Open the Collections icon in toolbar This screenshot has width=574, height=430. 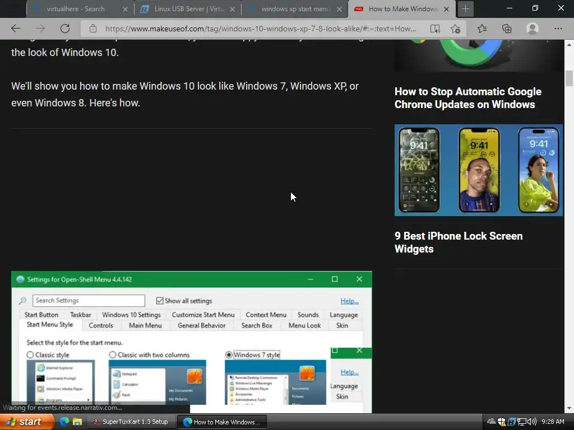click(507, 29)
